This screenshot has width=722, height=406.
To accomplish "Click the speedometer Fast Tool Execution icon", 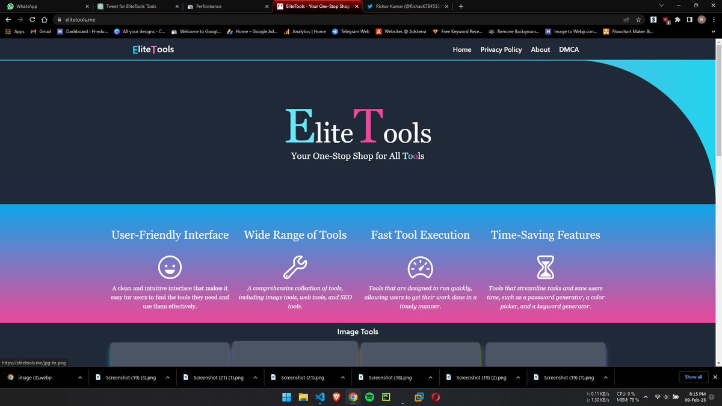I will coord(420,266).
